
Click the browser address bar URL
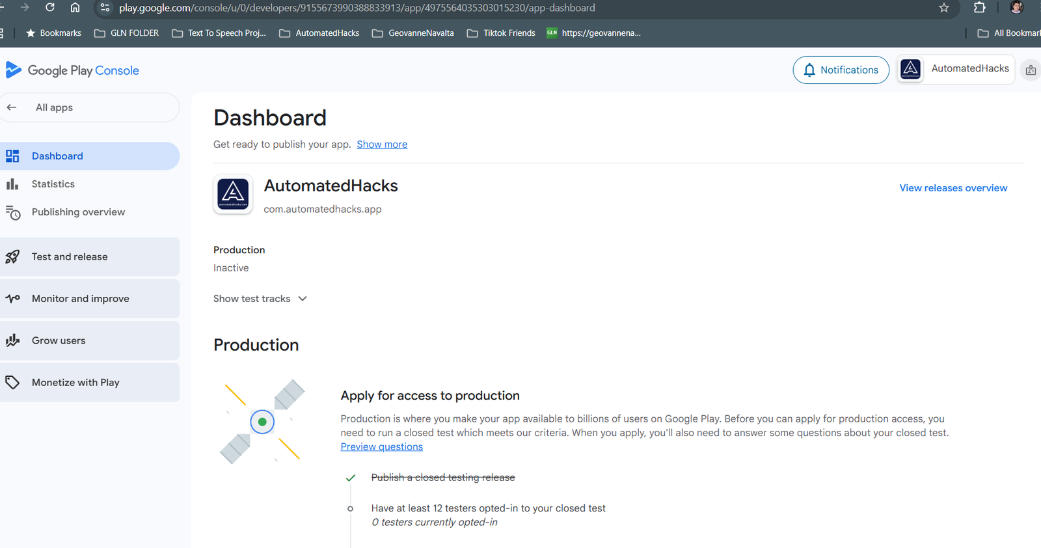coord(357,8)
